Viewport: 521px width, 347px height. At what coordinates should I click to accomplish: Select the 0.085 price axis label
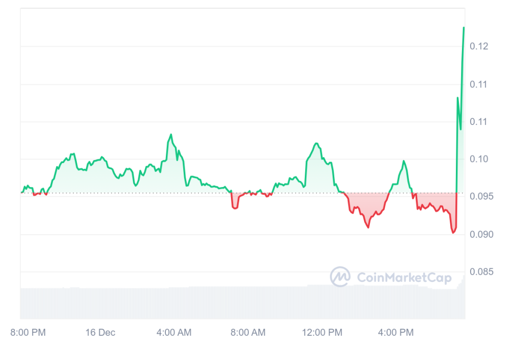(481, 272)
